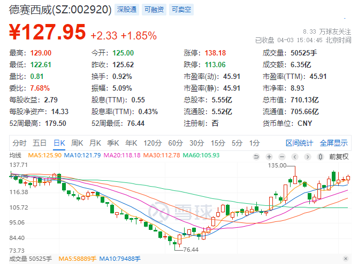This screenshot has width=358, height=264.
Task: Click the 区间统计 link
Action: pyautogui.click(x=300, y=142)
